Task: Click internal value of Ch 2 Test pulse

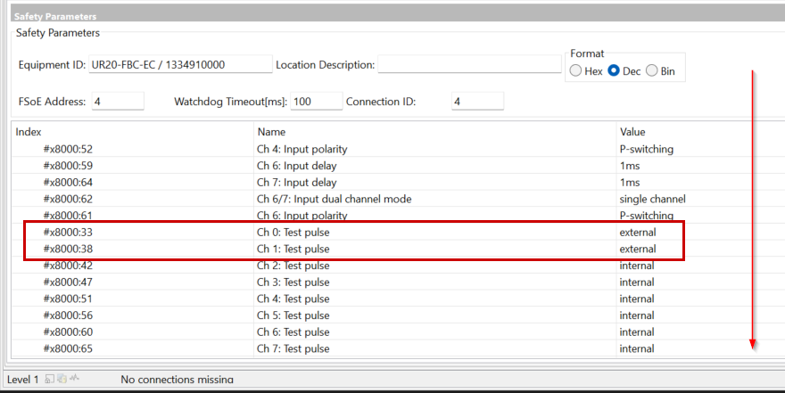Action: [637, 266]
